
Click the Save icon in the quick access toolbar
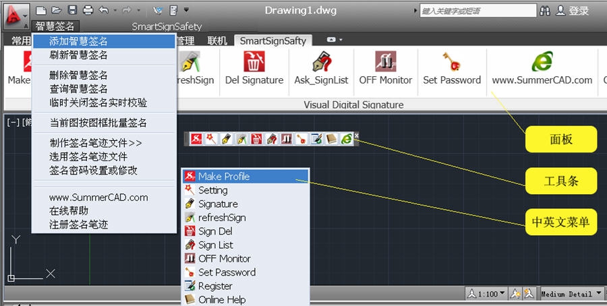point(72,10)
